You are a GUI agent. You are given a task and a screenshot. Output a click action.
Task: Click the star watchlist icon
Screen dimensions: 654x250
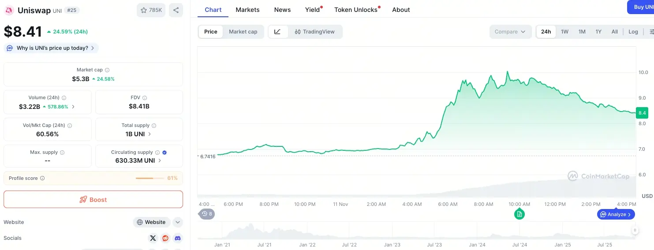(x=144, y=10)
